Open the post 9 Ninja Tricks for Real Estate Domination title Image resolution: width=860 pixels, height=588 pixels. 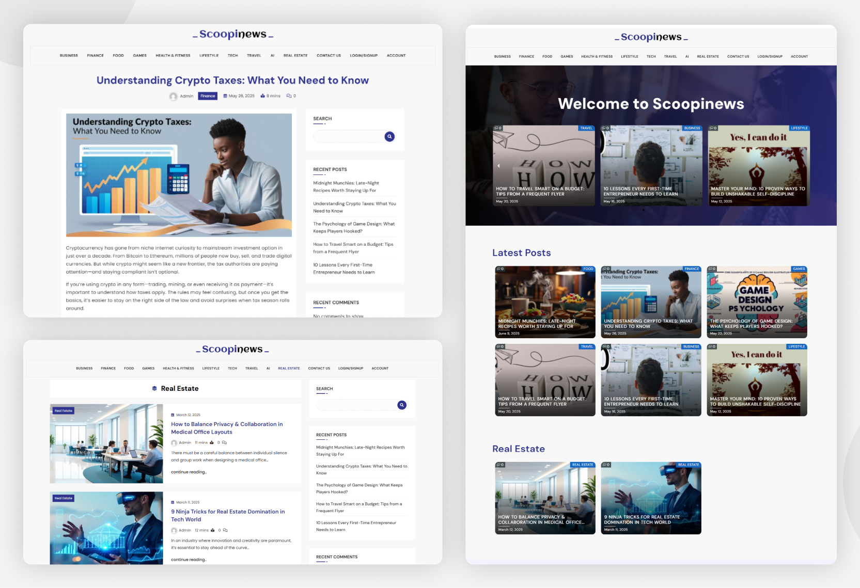(228, 515)
